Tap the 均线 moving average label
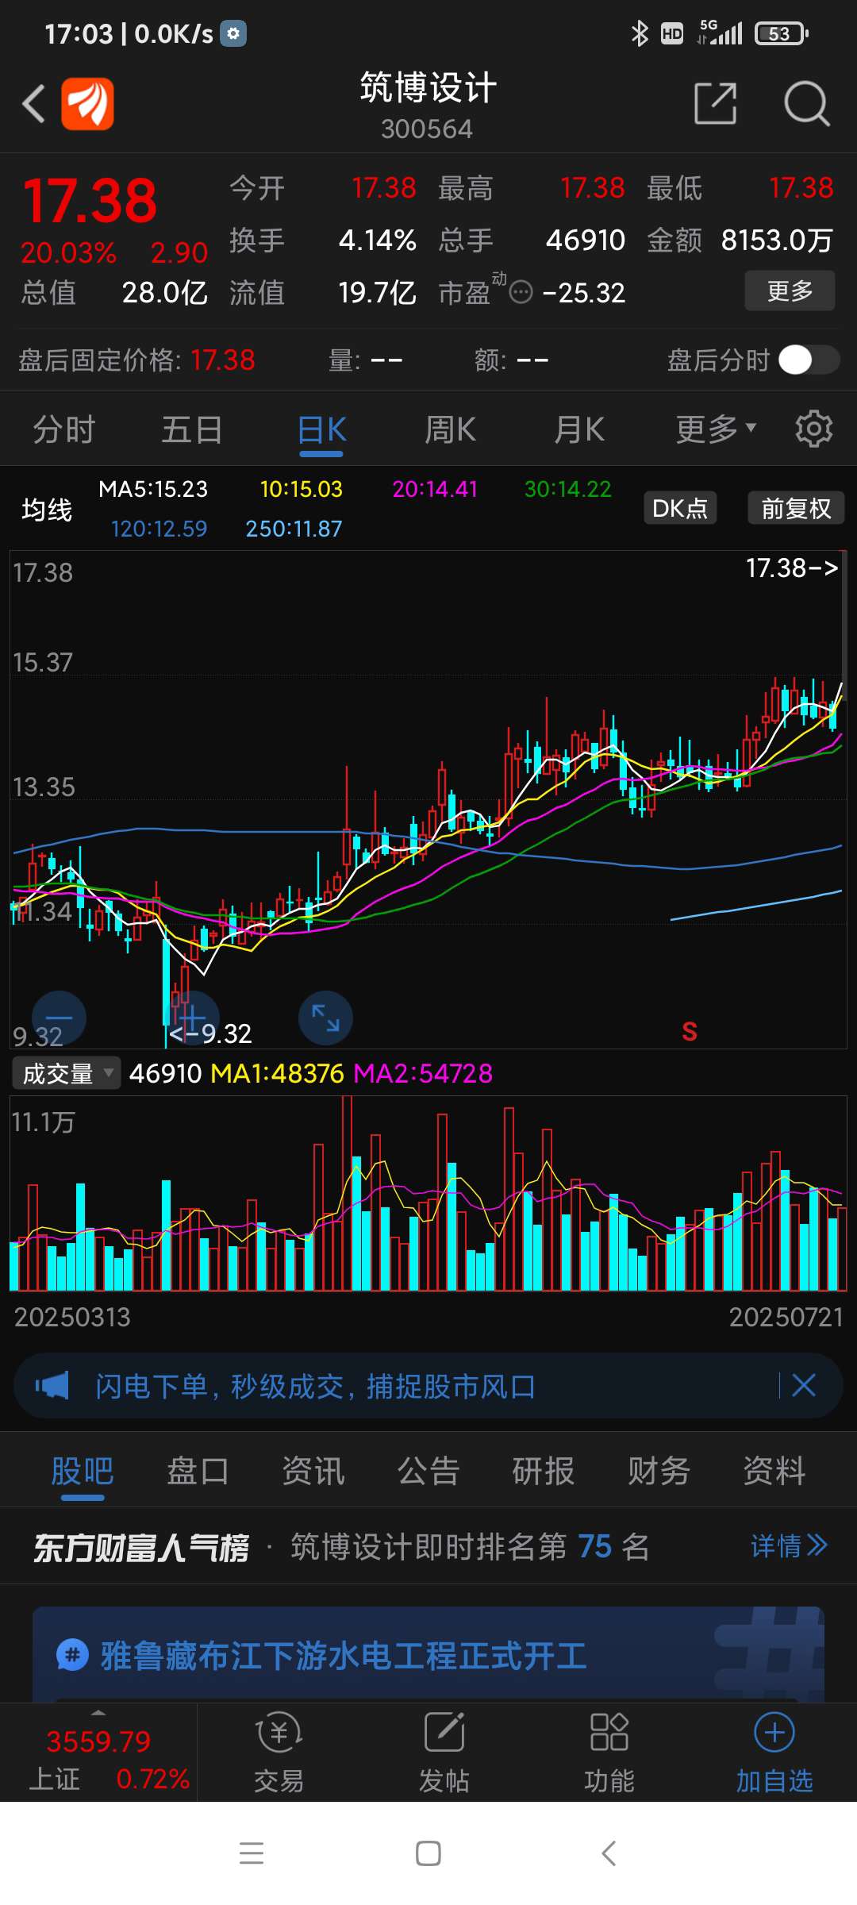The image size is (857, 1905). [x=47, y=509]
